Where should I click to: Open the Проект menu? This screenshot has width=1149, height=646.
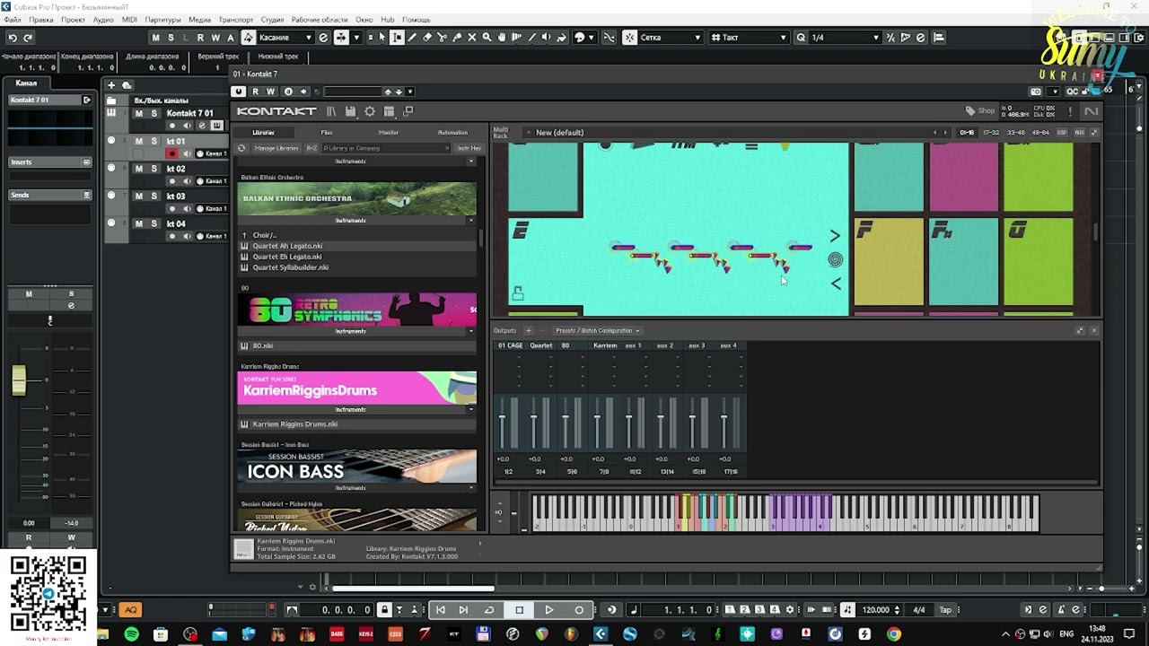tap(73, 19)
